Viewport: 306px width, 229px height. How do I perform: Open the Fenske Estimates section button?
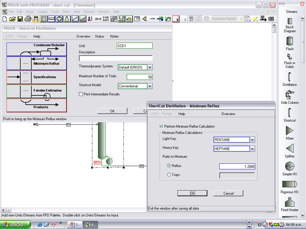click(x=37, y=91)
